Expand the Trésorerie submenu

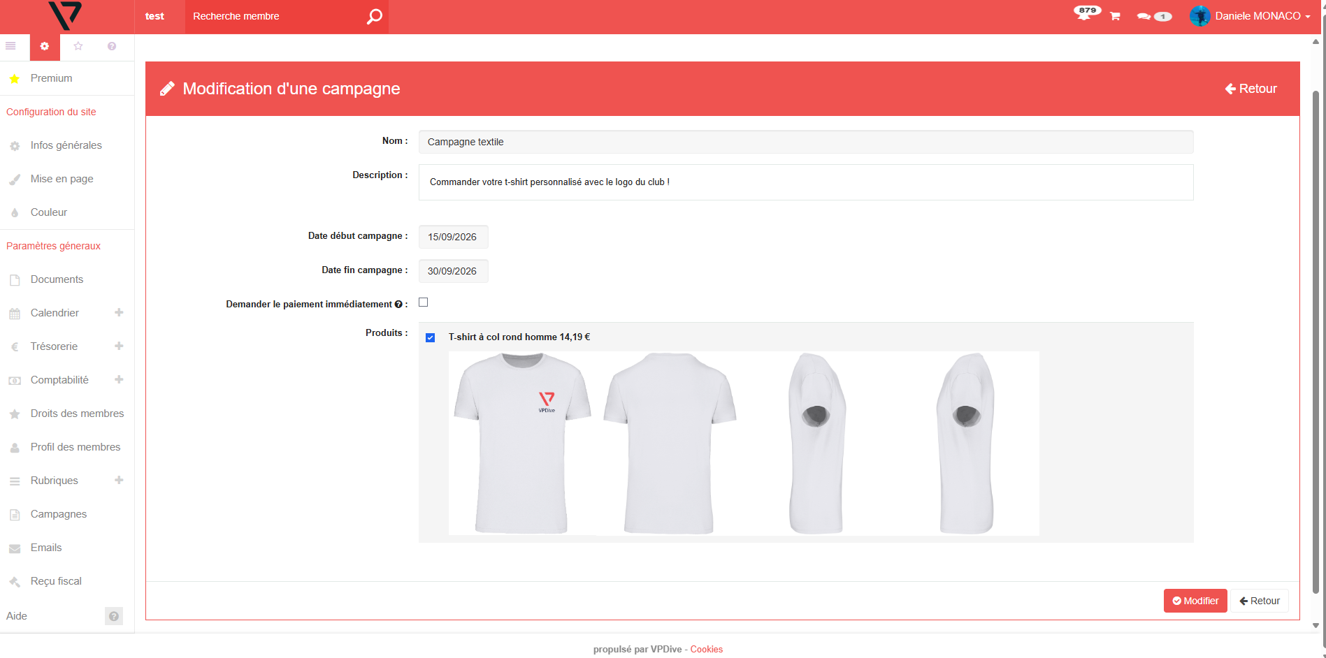click(119, 346)
